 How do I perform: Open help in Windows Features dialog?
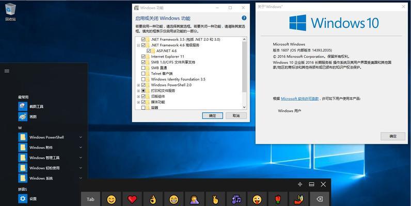(244, 18)
